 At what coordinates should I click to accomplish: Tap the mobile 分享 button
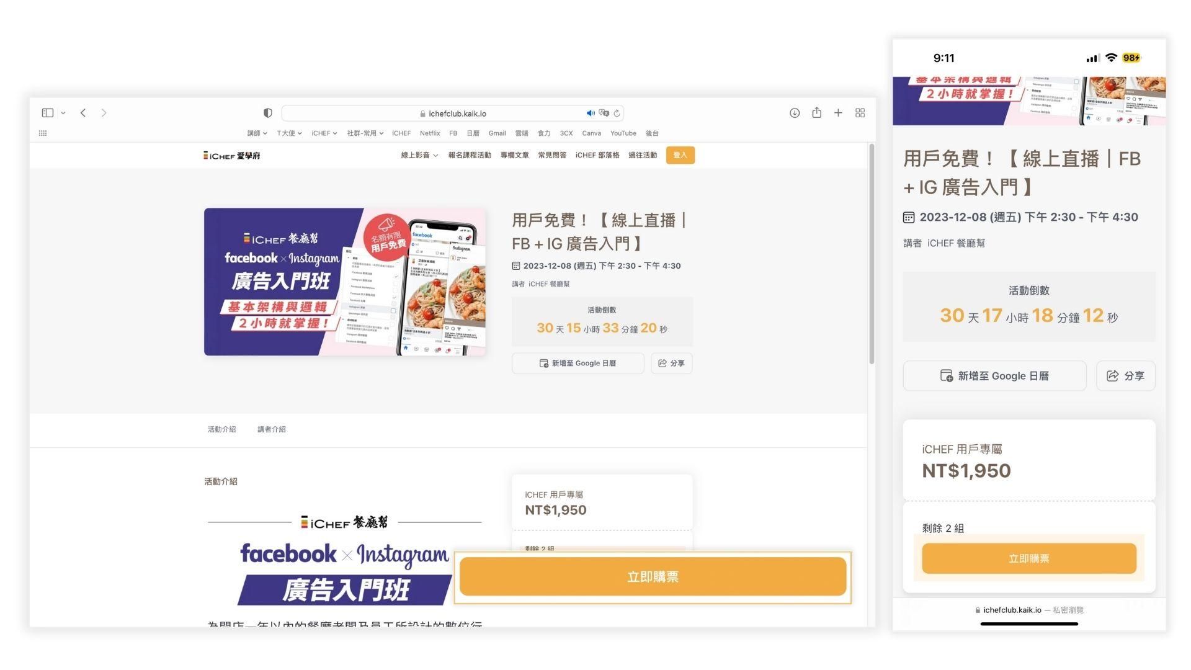tap(1125, 376)
